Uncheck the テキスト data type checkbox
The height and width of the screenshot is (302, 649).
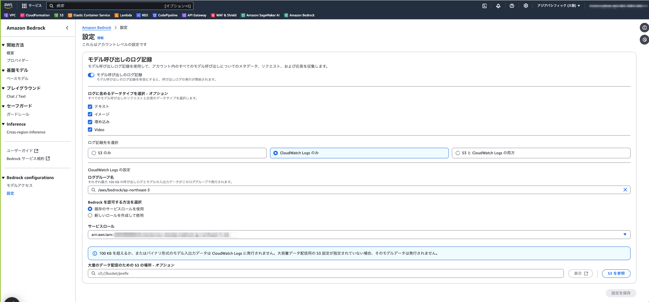click(x=90, y=107)
